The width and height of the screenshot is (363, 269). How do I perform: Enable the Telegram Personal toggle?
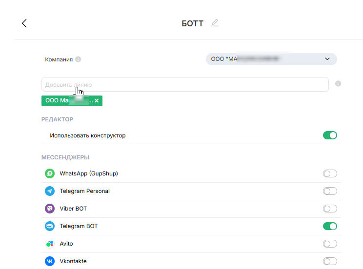click(x=330, y=191)
